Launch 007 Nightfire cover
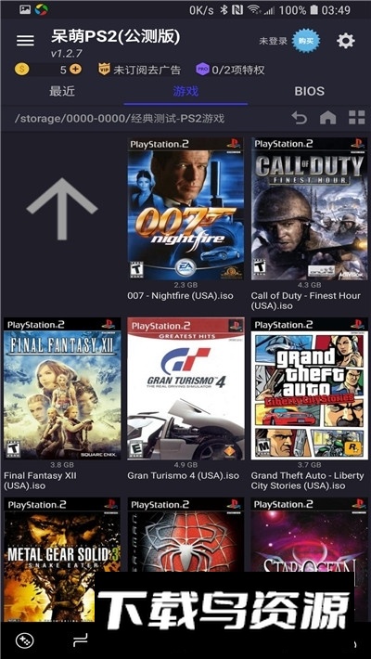Screen dimensions: 371x659 pyautogui.click(x=185, y=209)
